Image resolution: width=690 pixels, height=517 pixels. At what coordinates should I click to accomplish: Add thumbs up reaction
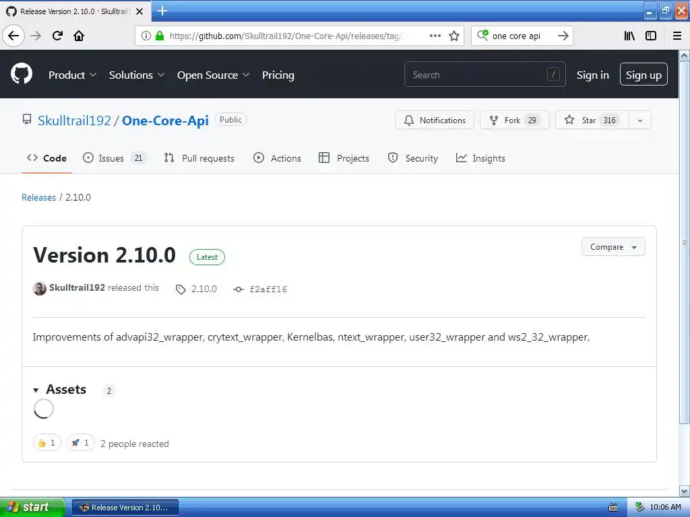click(x=46, y=443)
